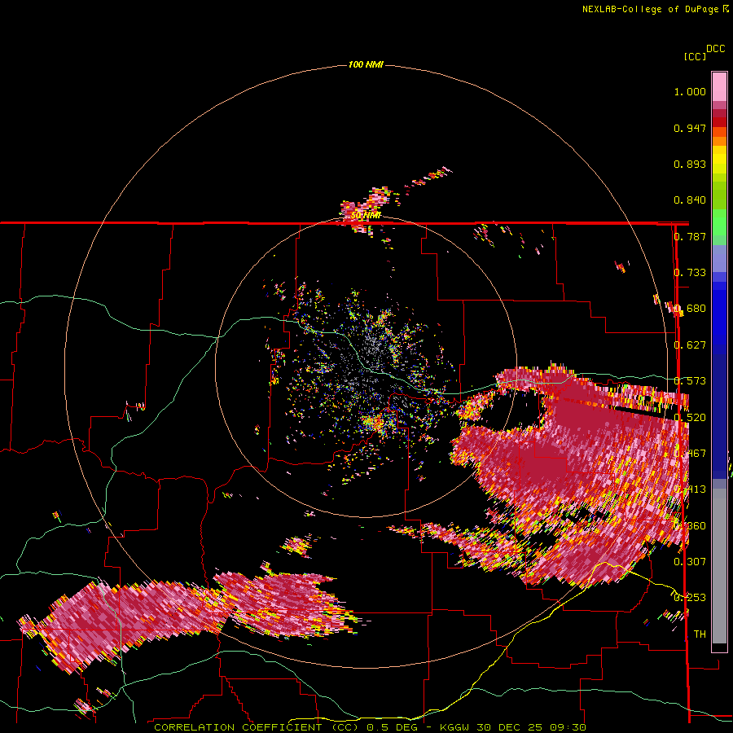The height and width of the screenshot is (733, 733).
Task: Click the 0.627 scale value
Action: (690, 345)
